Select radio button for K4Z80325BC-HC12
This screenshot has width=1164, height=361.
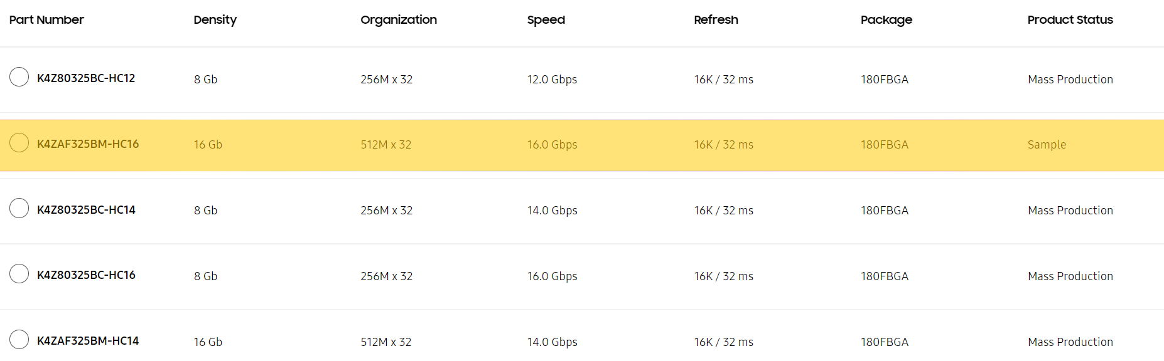[x=19, y=77]
